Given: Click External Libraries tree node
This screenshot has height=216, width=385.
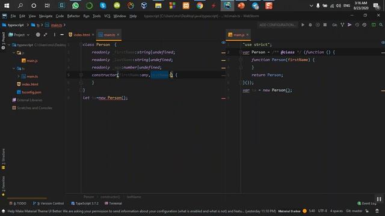Looking at the screenshot, I should pos(27,100).
